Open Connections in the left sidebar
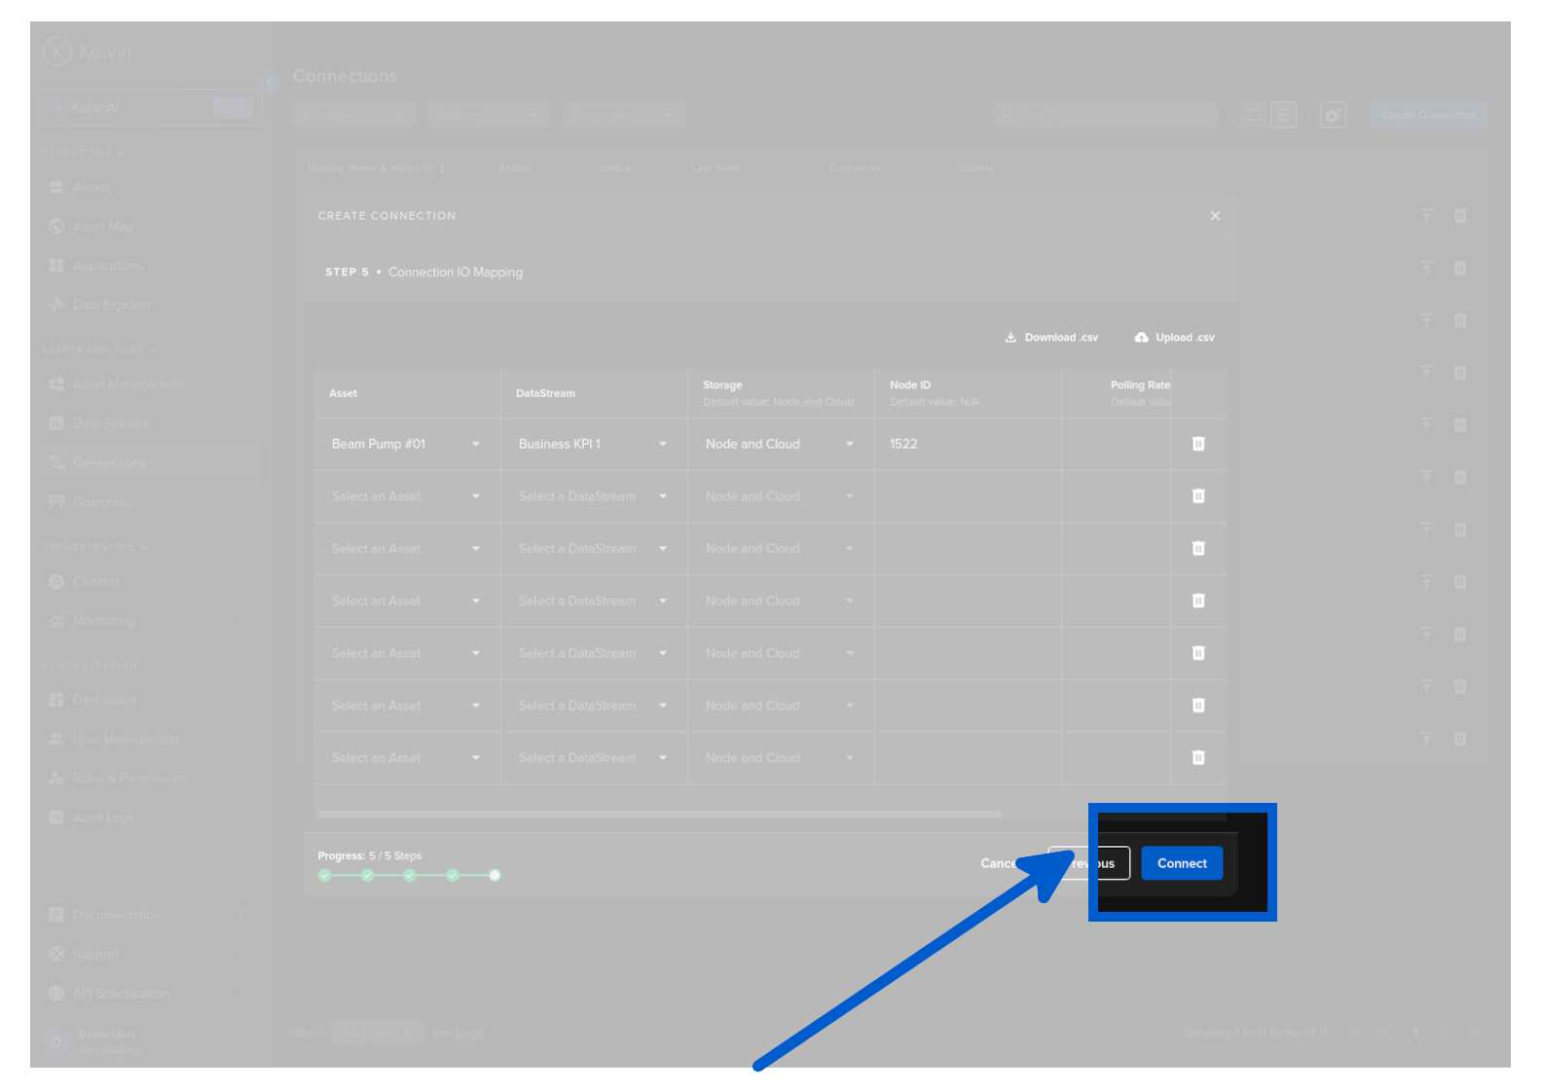Screen dimensions: 1542x1090 pyautogui.click(x=109, y=463)
